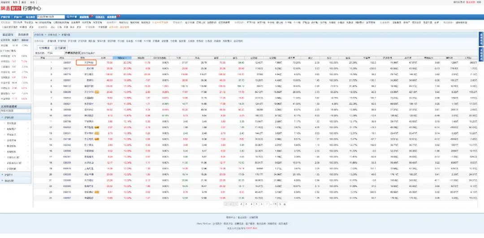The height and width of the screenshot is (238, 484).
Task: Collapse the 沪深行情 sidebar section
Action: coord(15,118)
